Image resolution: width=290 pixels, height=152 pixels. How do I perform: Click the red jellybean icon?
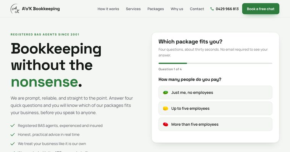click(165, 124)
